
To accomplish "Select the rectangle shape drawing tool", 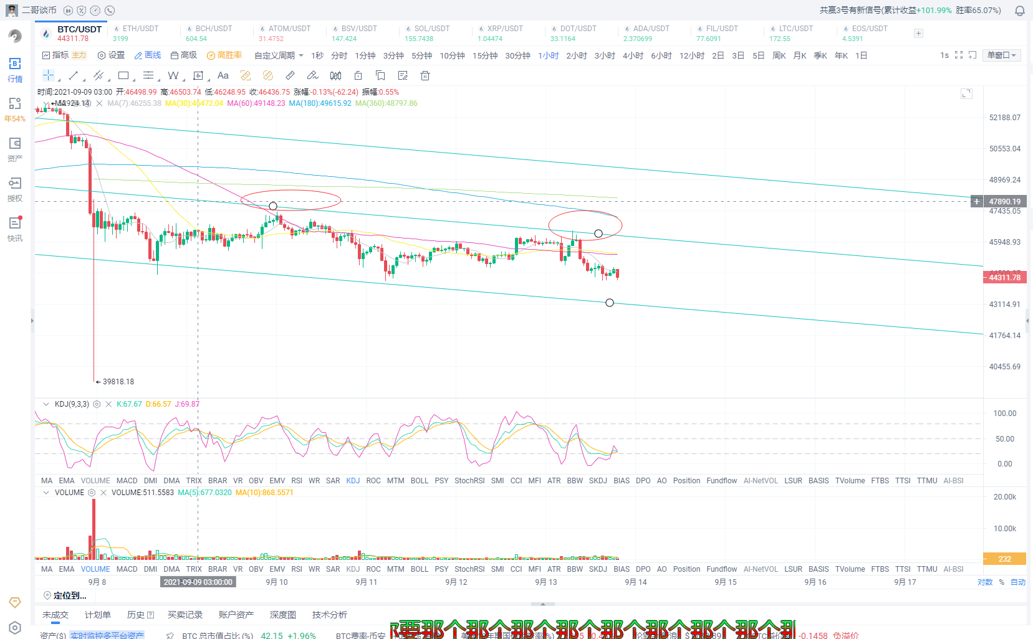I will pyautogui.click(x=123, y=75).
